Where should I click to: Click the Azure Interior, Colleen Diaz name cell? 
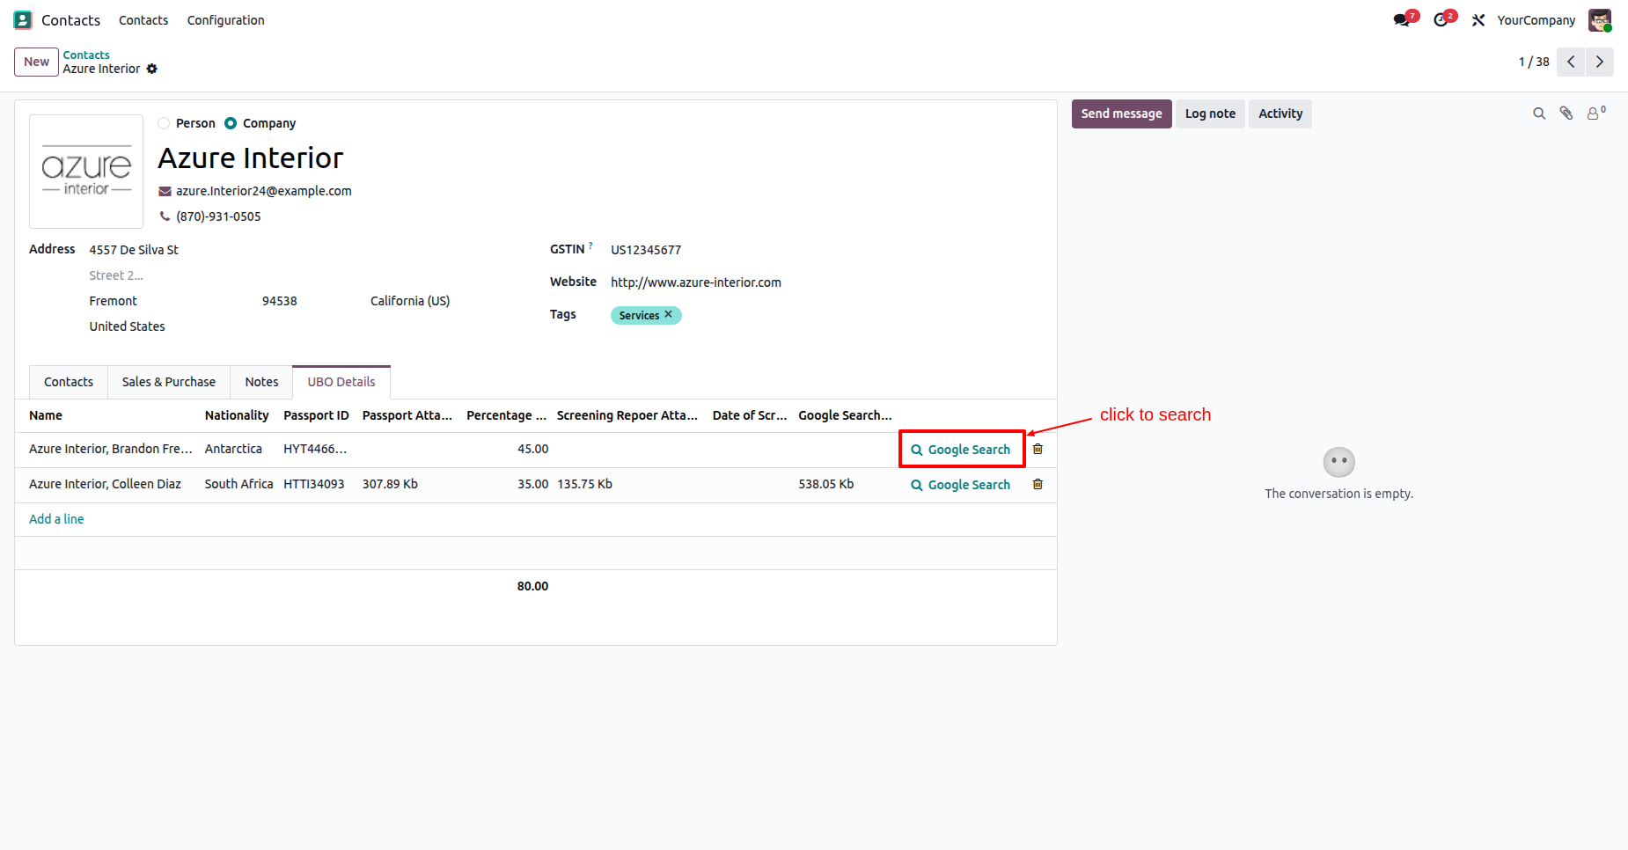(x=105, y=484)
